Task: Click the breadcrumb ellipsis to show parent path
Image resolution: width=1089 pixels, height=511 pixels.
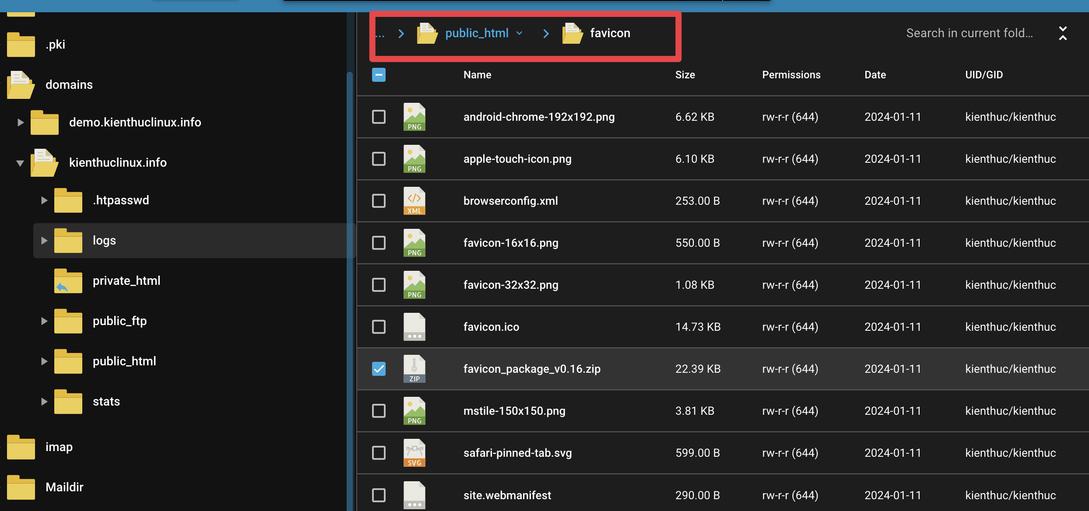Action: 380,34
